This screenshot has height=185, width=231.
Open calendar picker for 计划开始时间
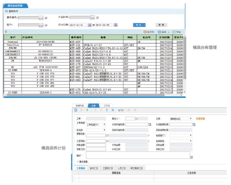pyautogui.click(x=150, y=125)
